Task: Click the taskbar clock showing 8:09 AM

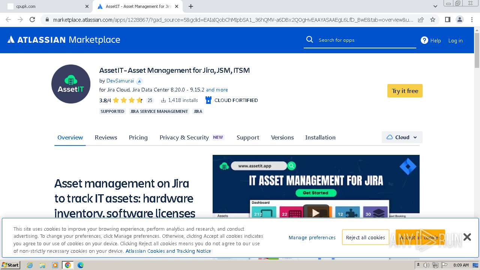Action: click(461, 265)
